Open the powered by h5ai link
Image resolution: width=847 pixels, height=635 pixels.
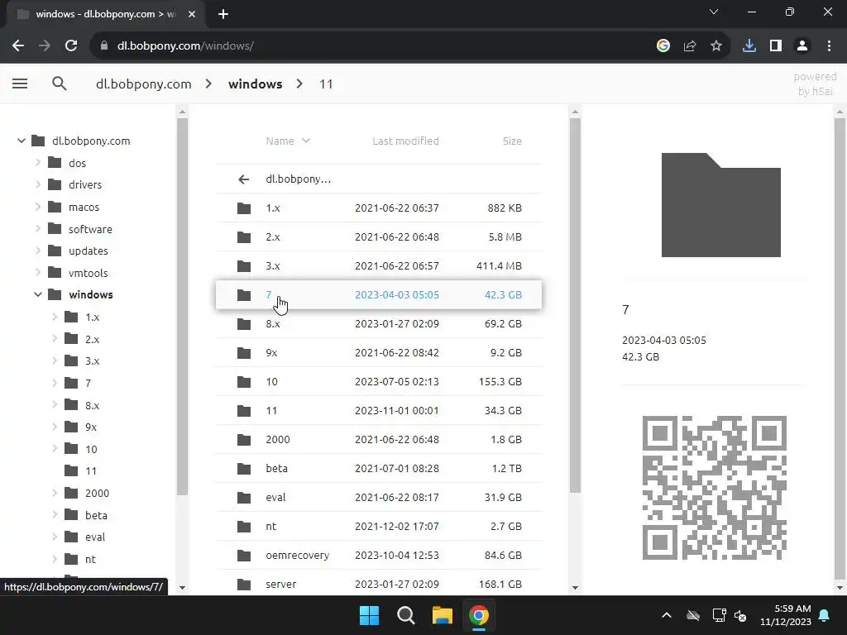pos(815,84)
